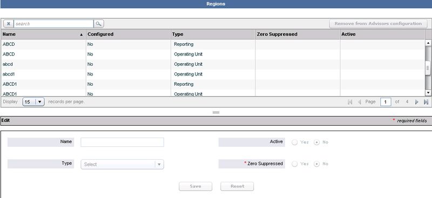Select Yes for Zero Suppressed
This screenshot has height=198, width=432.
(x=294, y=164)
